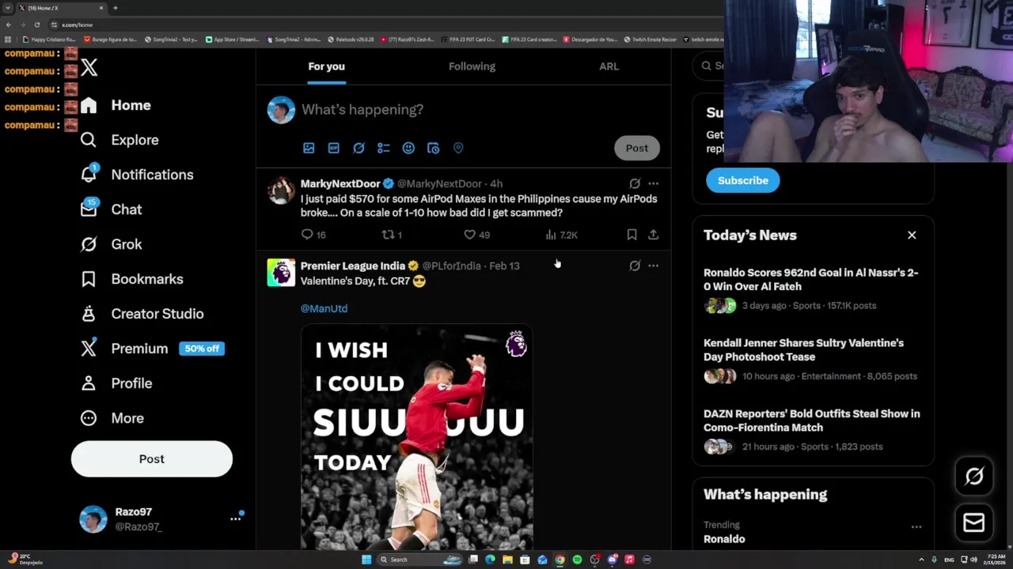Switch to the Following tab
The image size is (1013, 569).
472,66
